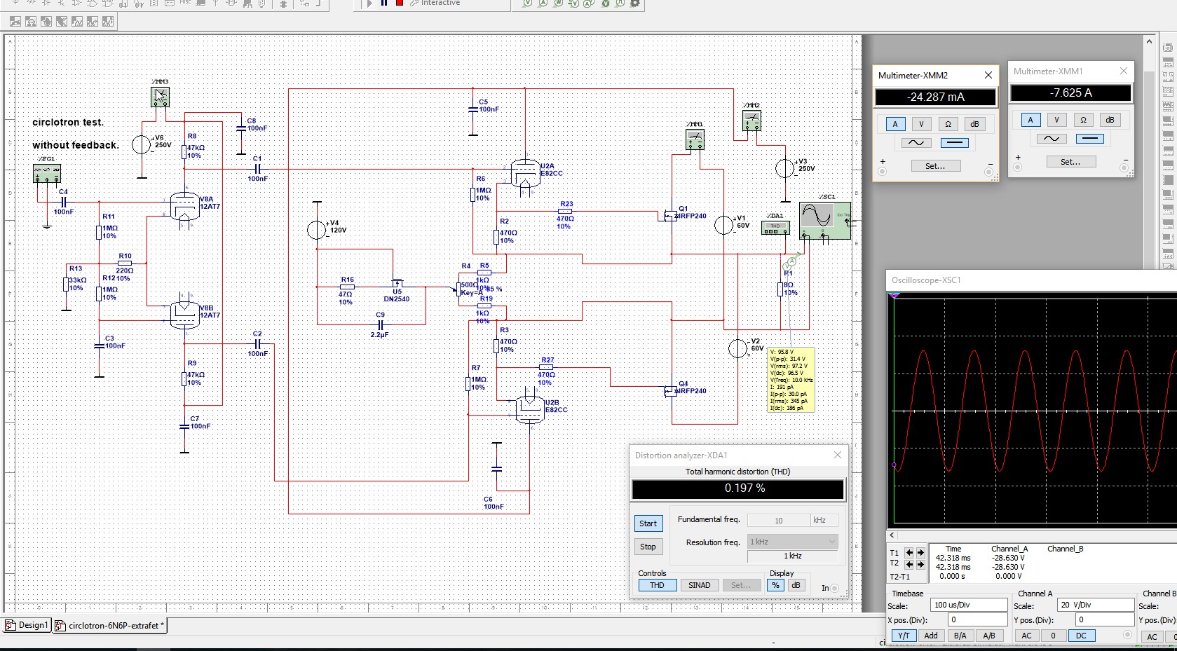Open the first graphic annotation toolbar icon

[x=15, y=22]
